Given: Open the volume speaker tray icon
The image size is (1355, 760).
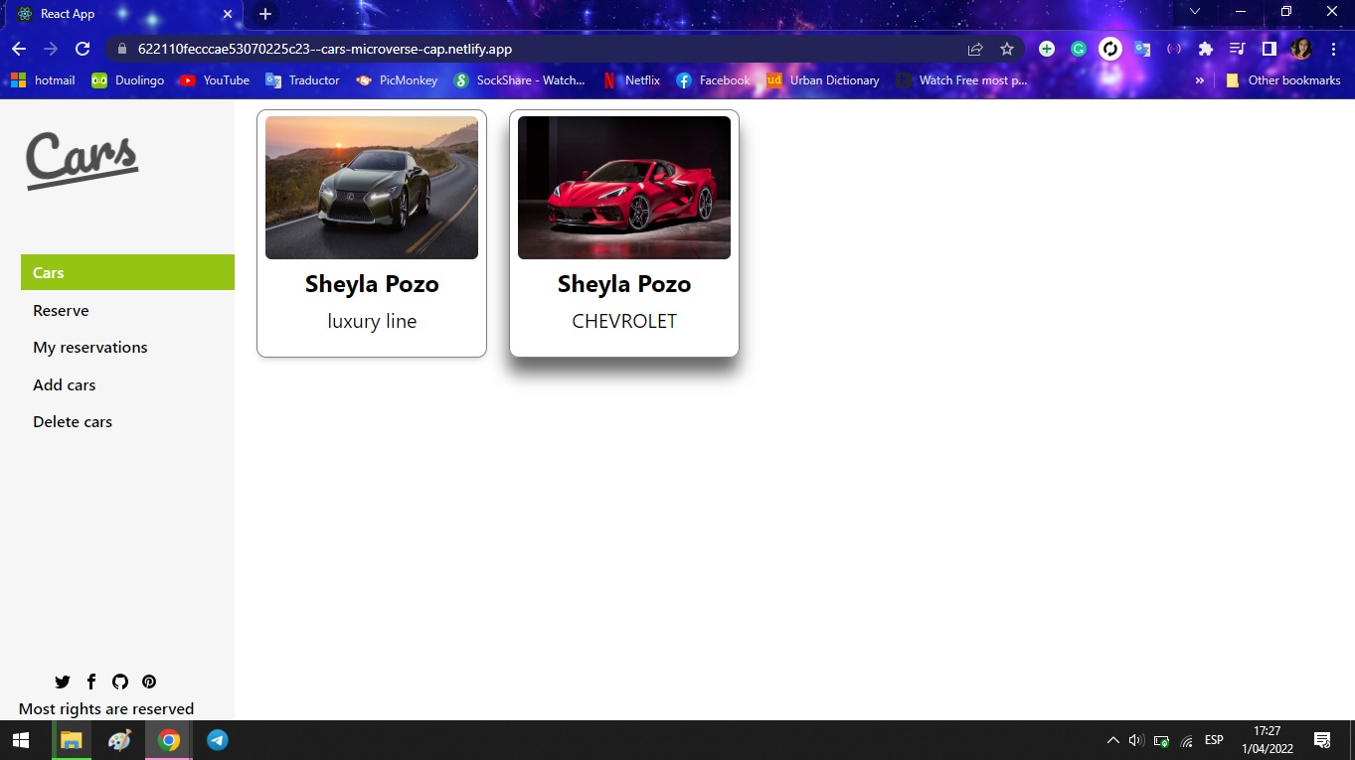Looking at the screenshot, I should [1136, 740].
